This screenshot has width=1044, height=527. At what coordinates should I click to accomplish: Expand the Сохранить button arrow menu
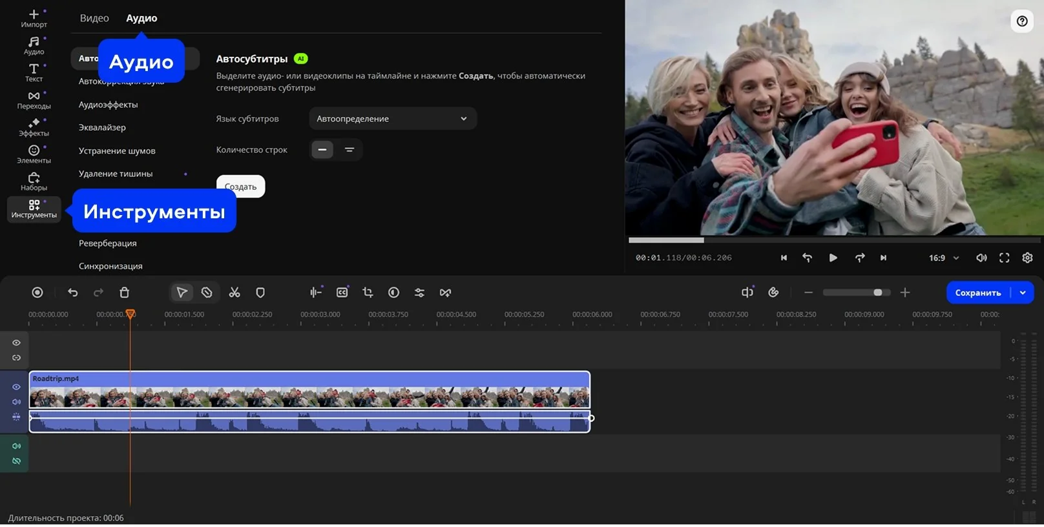pos(1023,293)
